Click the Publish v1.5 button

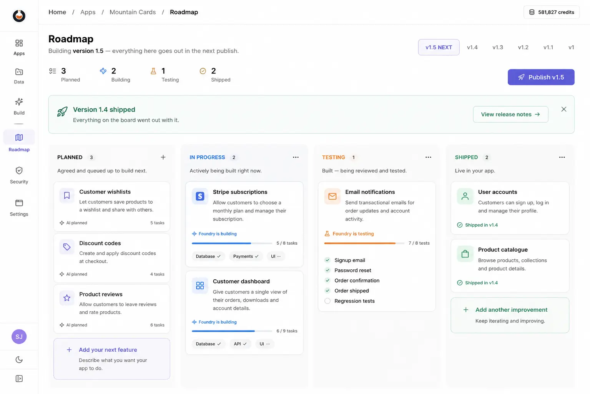[541, 77]
